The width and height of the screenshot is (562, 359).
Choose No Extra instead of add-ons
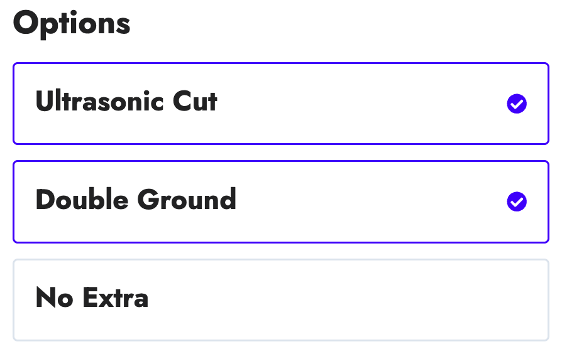[x=280, y=300]
